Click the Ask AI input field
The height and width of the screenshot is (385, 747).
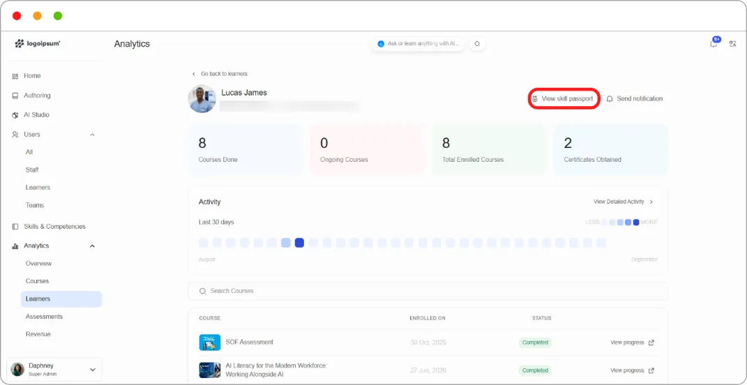418,43
